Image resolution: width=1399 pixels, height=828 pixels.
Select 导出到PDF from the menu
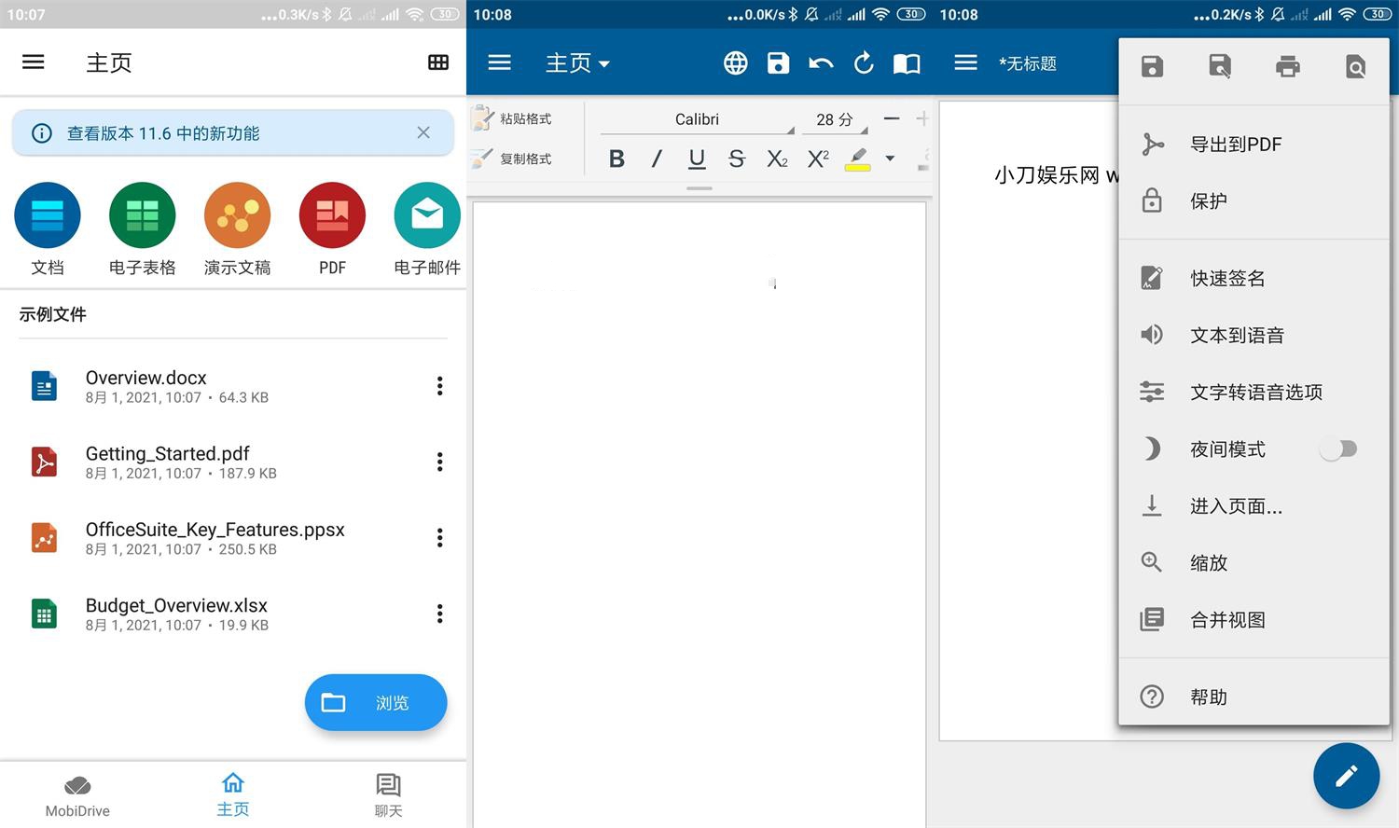click(1236, 145)
